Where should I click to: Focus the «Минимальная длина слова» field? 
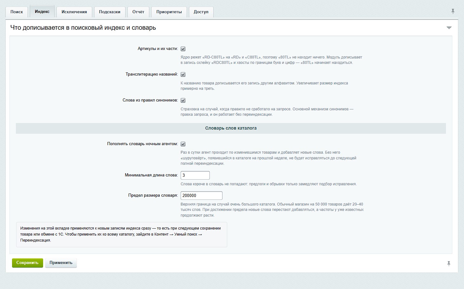(195, 175)
